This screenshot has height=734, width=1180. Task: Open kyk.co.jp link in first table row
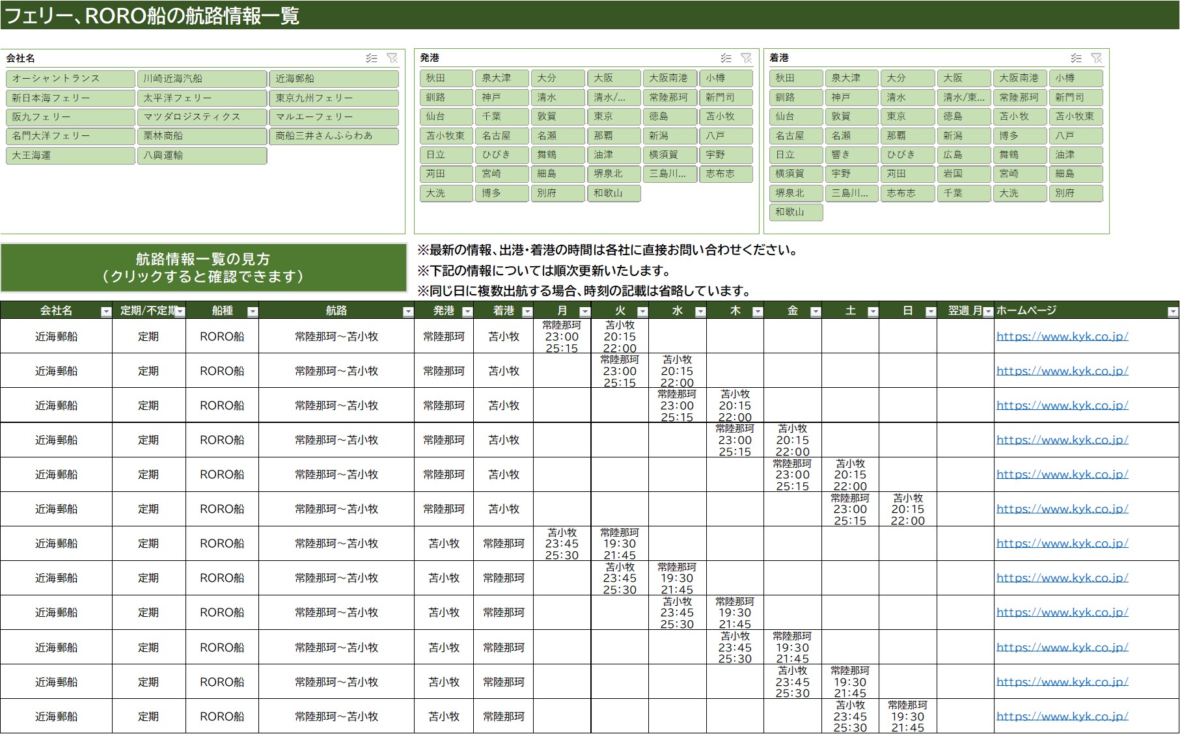(x=1062, y=336)
